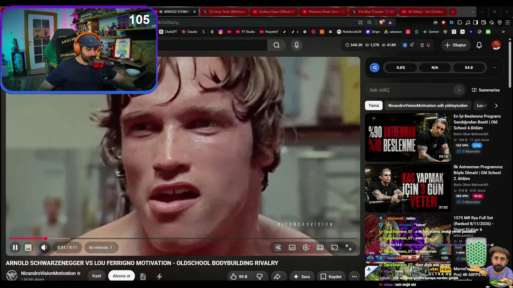This screenshot has width=513, height=288.
Task: Open the Claude bookmark
Action: [x=189, y=32]
